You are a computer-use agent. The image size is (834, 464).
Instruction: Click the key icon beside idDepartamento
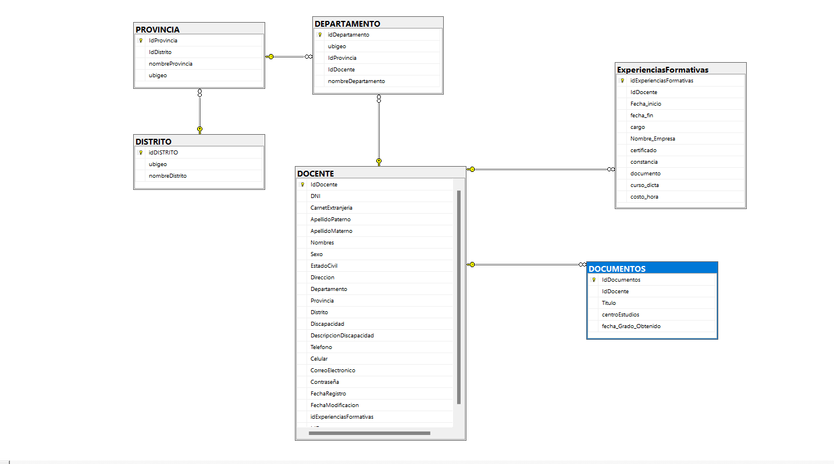[320, 34]
